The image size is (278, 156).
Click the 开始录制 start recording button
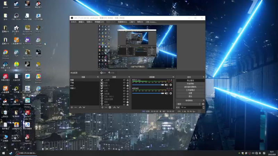click(190, 84)
